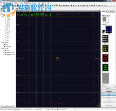The image size is (116, 111).
Task: Select step_7 in the project tree
Action: [8, 36]
